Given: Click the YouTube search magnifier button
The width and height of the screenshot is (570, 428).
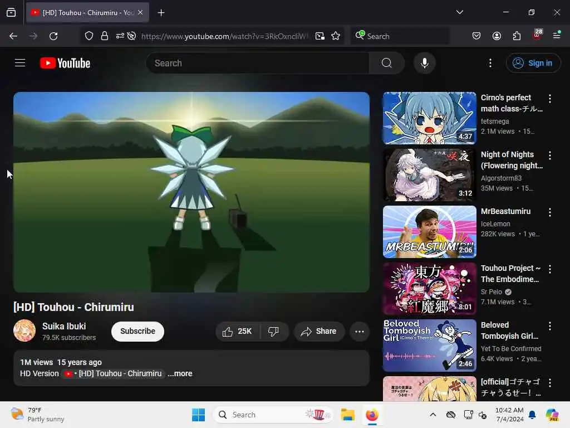Looking at the screenshot, I should tap(386, 63).
